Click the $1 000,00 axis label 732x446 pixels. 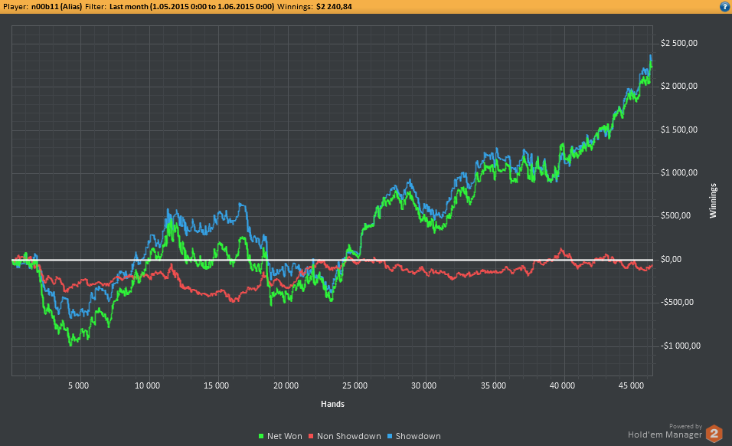tap(678, 172)
